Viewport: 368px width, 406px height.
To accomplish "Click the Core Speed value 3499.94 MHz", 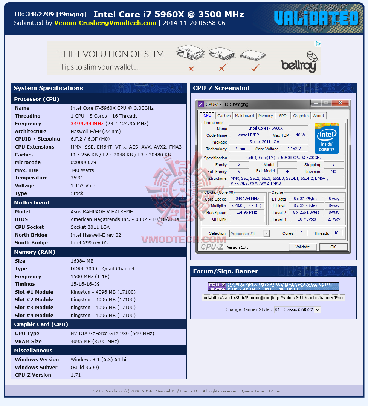I will 247,199.
